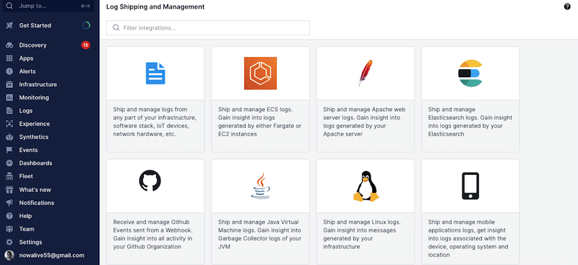Click the Help question mark sidebar icon
This screenshot has width=578, height=265.
[x=9, y=216]
